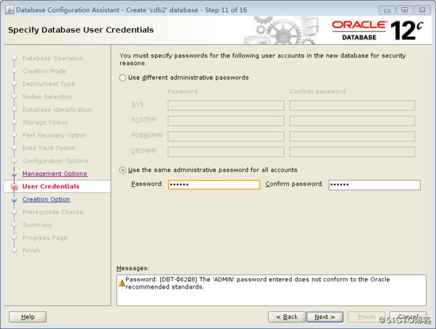The width and height of the screenshot is (436, 329).
Task: Proceed with the Next button
Action: (325, 317)
